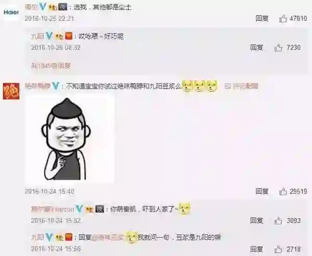Expand the collapsed replies under Haier comment

(51, 65)
